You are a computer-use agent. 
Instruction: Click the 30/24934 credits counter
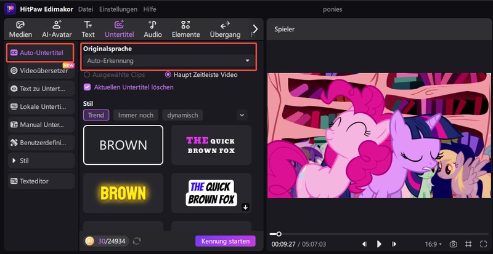click(112, 241)
